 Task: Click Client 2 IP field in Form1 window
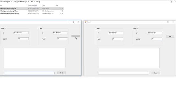155,33
